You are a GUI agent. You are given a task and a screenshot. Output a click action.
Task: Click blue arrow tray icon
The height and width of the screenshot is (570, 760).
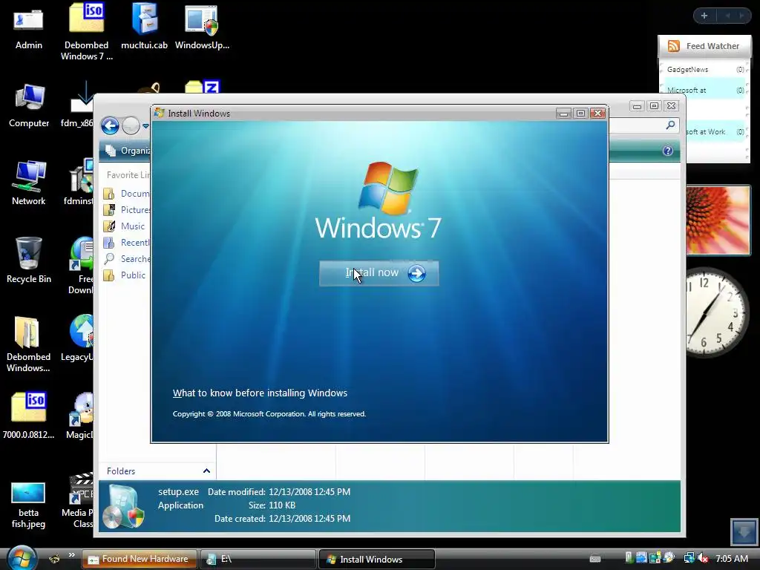pyautogui.click(x=641, y=558)
